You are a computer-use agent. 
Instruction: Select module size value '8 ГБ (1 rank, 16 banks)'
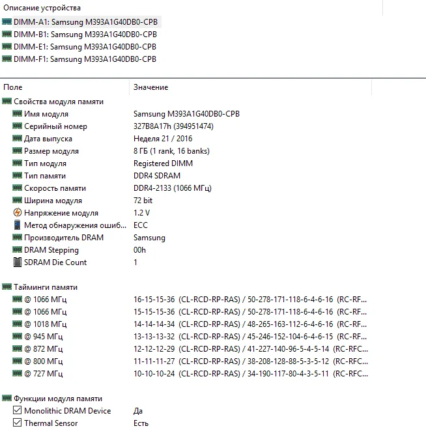pos(171,151)
